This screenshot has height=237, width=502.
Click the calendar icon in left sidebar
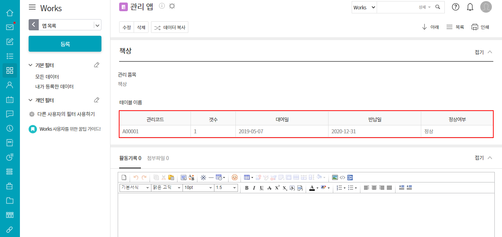tap(10, 100)
